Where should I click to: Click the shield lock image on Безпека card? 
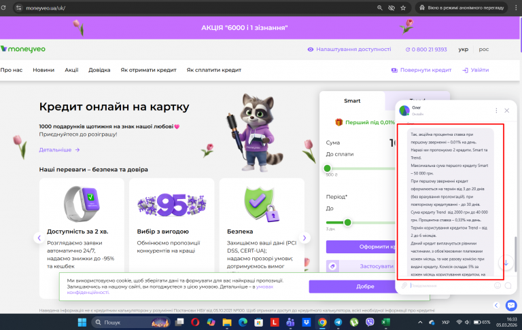pos(262,204)
